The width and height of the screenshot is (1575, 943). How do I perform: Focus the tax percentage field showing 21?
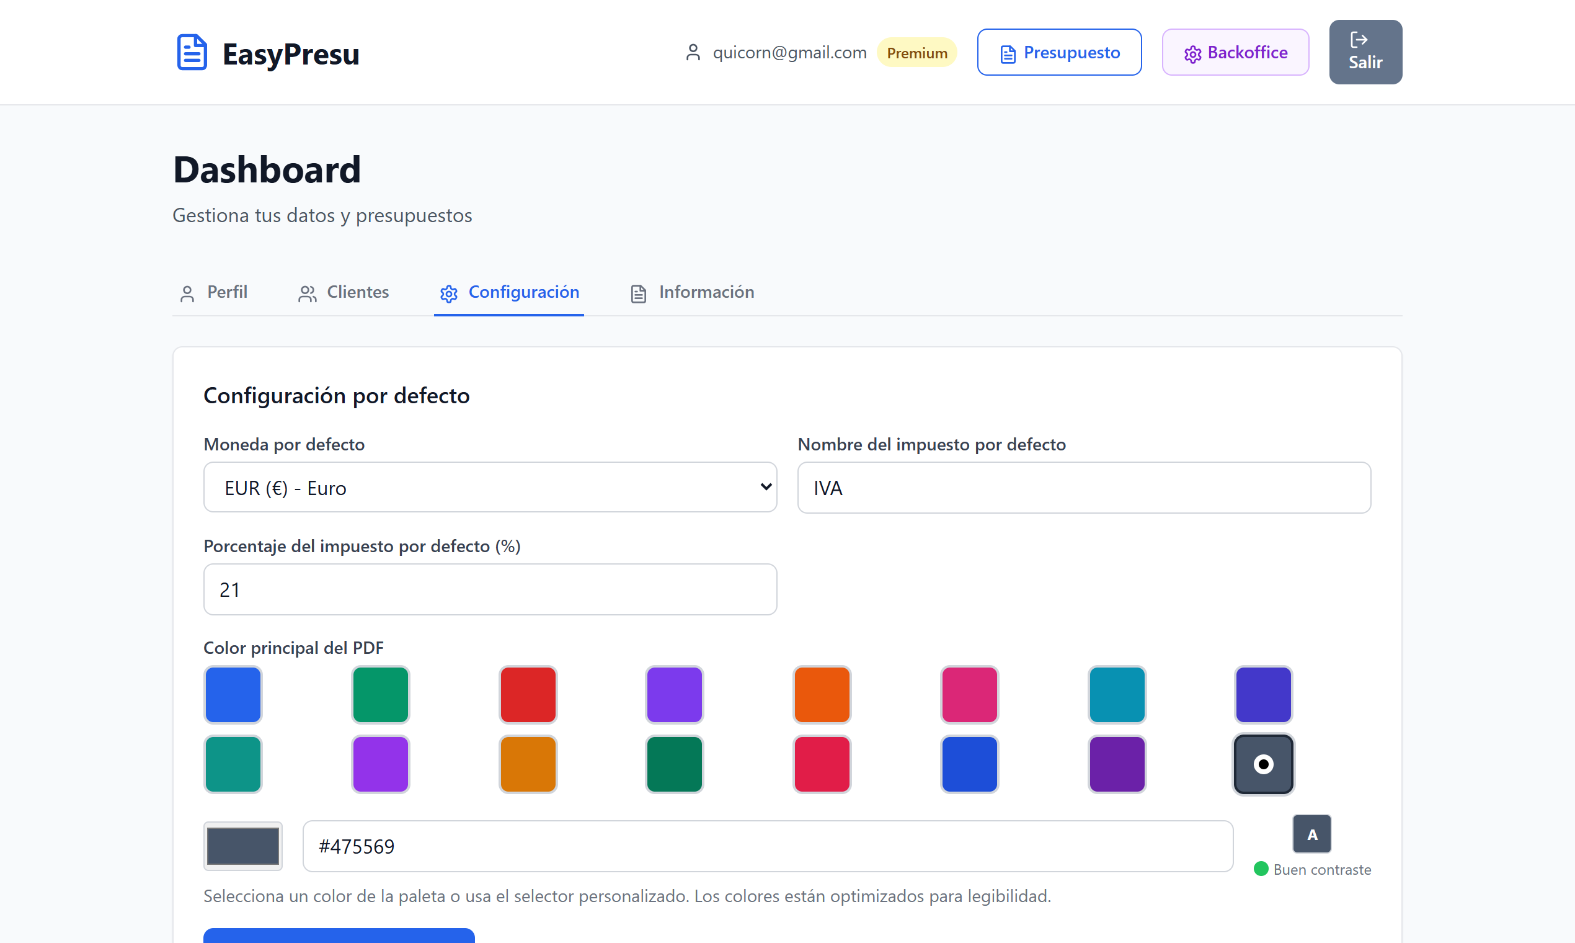[490, 589]
